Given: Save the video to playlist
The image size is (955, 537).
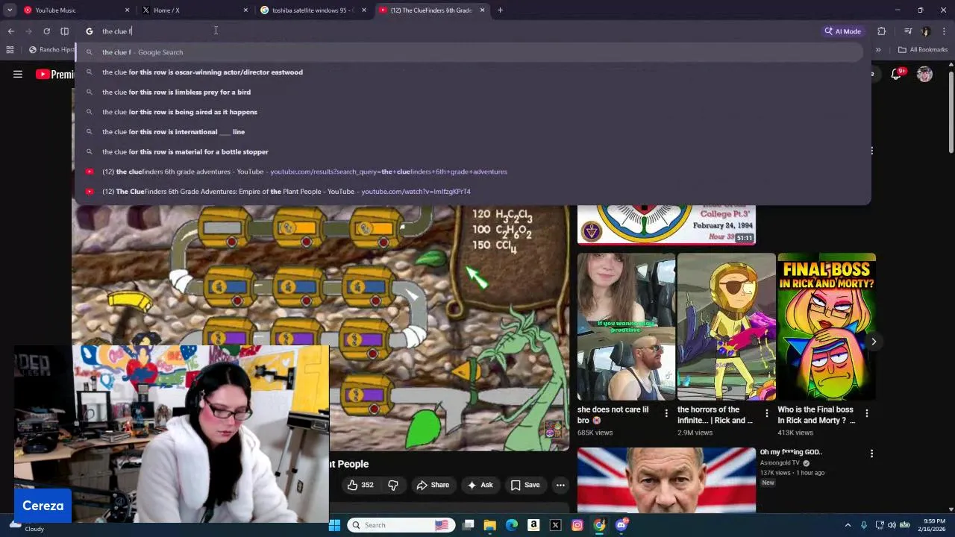Looking at the screenshot, I should point(525,485).
